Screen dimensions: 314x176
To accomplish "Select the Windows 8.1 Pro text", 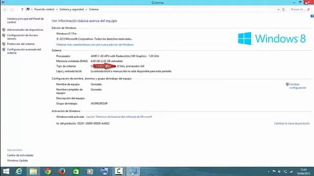I will [x=66, y=34].
